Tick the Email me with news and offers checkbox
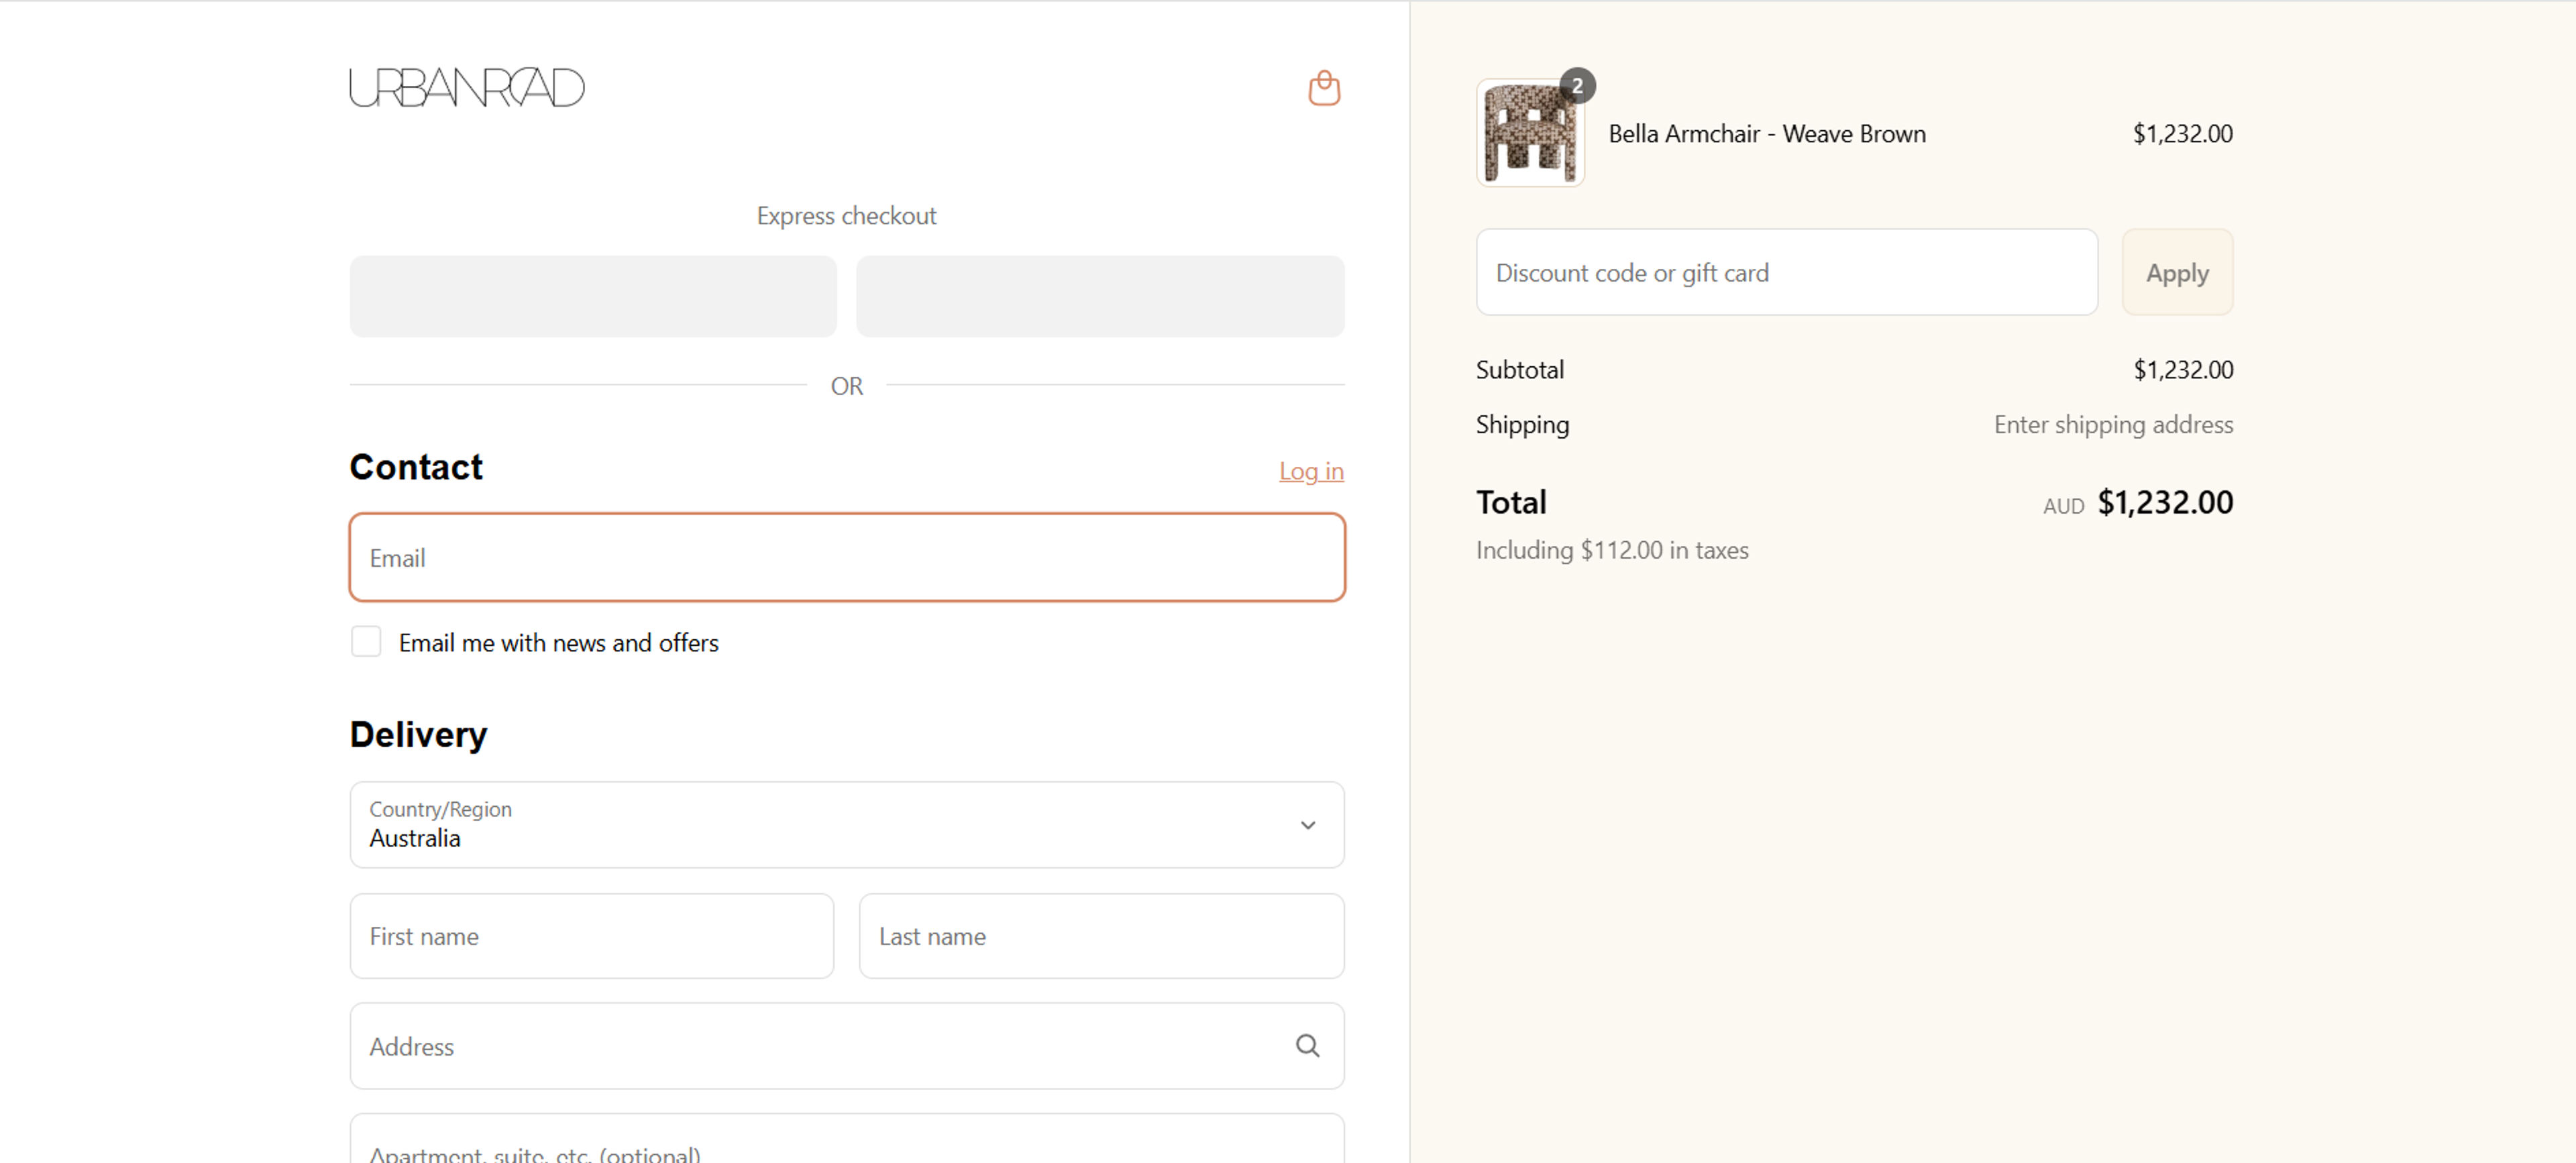 (366, 641)
